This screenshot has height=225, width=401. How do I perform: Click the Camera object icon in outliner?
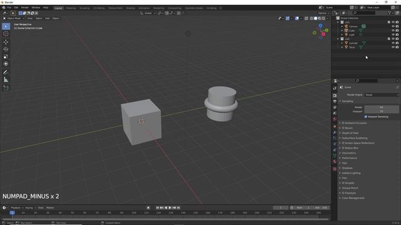tap(346, 26)
